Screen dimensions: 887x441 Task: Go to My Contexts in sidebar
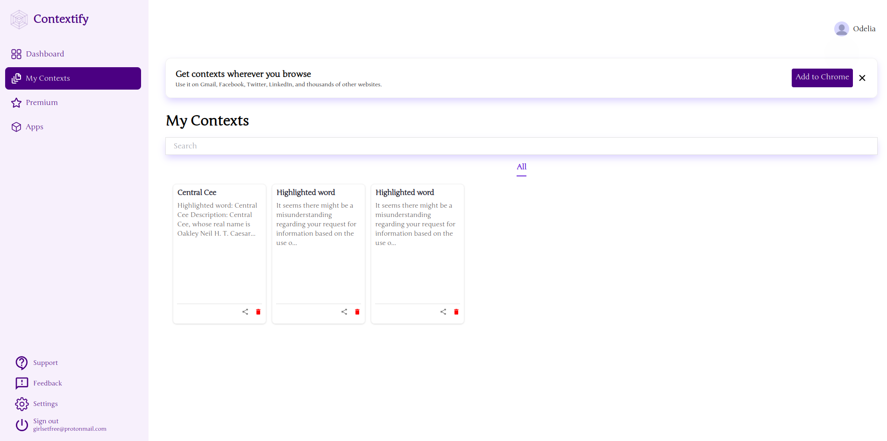73,78
